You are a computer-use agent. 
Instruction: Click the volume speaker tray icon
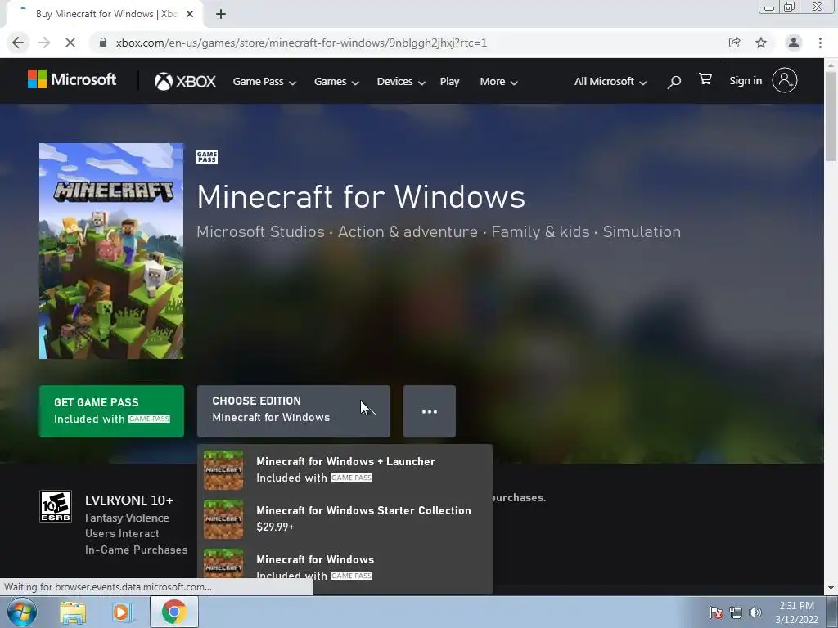tap(755, 612)
